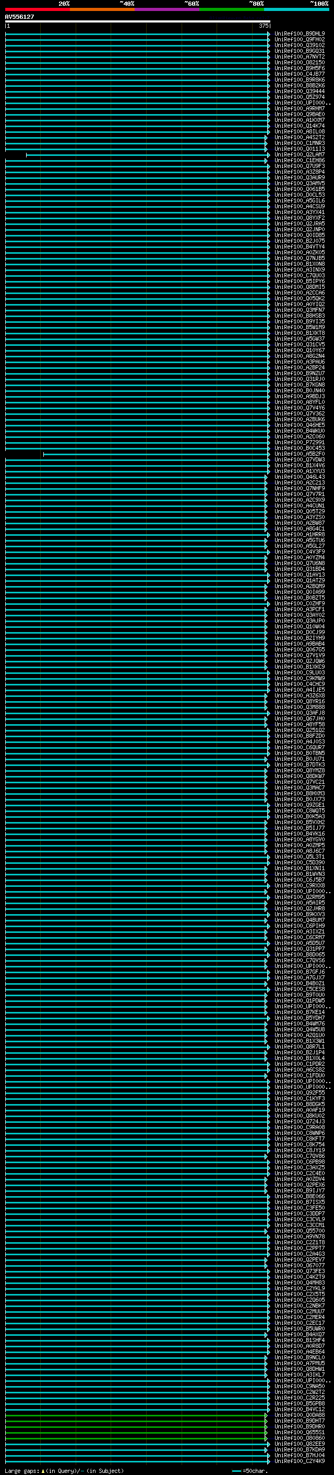Viewport: 334px width, 1475px height.
Task: Select the UniRef100_Q4BUM7 label
Action: click(300, 920)
